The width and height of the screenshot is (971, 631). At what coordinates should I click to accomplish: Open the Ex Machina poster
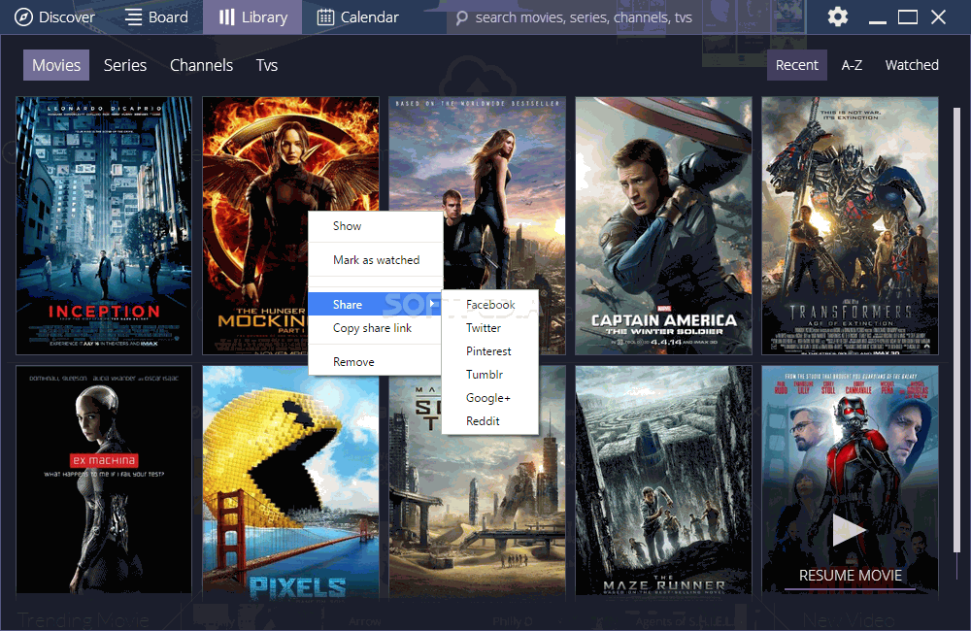pos(104,480)
